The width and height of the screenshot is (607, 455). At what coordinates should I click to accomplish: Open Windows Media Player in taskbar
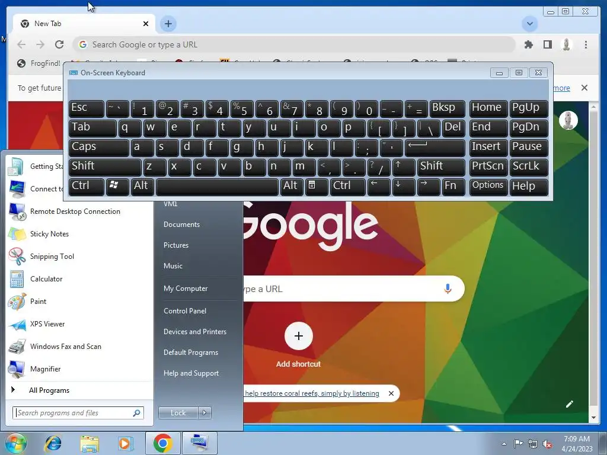[x=125, y=443]
